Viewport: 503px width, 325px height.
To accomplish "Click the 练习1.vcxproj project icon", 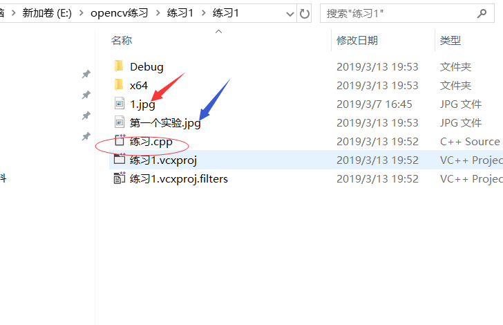I will (x=120, y=159).
